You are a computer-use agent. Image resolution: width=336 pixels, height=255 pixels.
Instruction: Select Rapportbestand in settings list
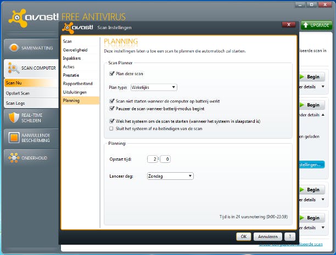[x=80, y=83]
